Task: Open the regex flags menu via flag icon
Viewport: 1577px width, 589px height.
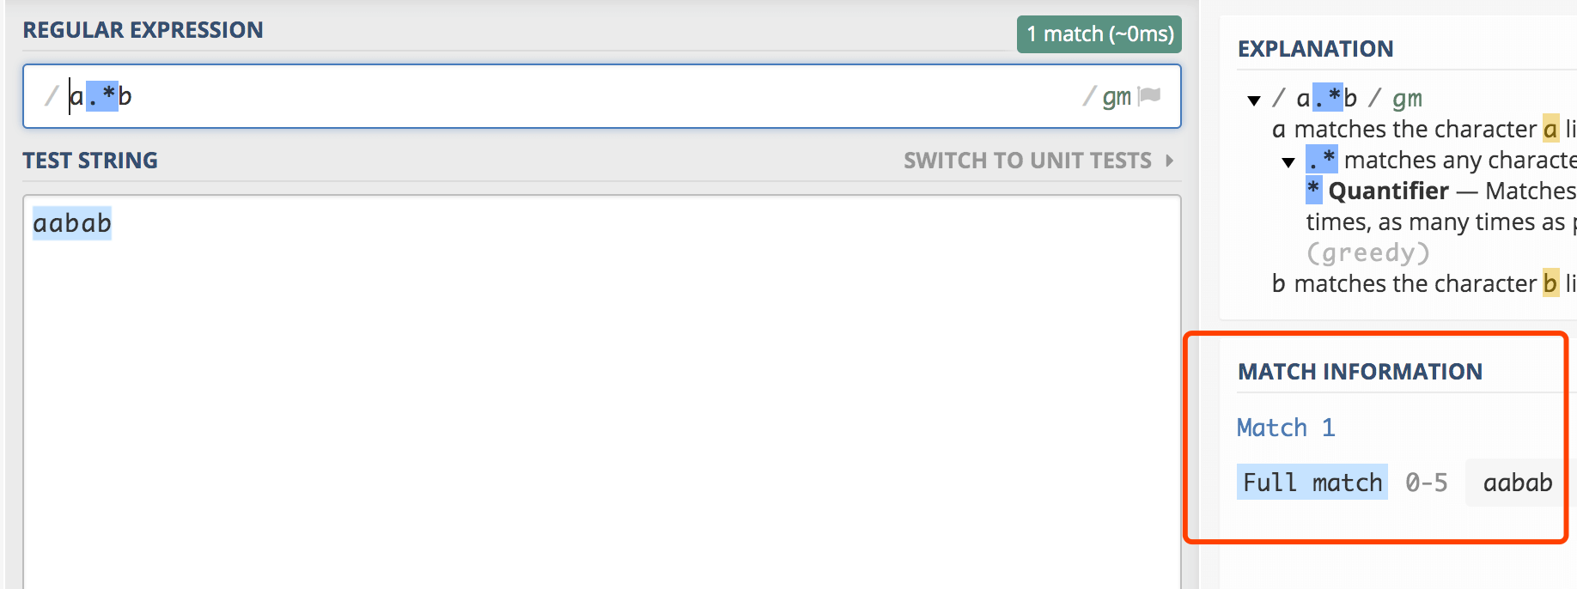Action: click(1149, 96)
